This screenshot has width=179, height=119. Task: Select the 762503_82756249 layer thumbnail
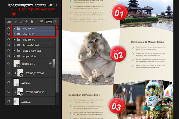point(20,73)
